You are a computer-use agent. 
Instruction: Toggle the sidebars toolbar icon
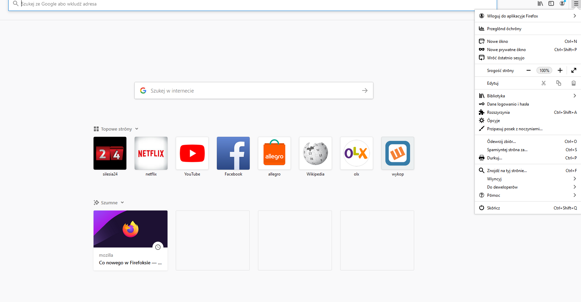[551, 3]
